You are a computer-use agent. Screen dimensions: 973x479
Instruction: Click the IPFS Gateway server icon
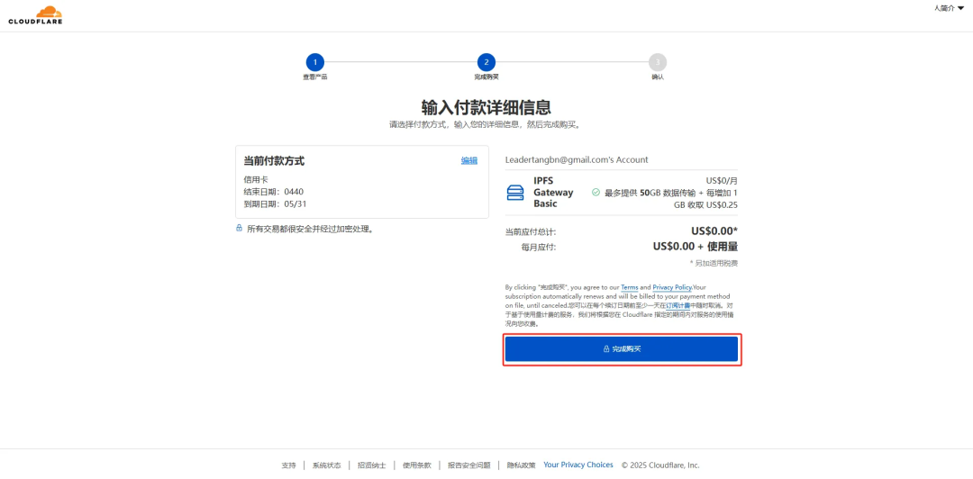coord(515,193)
